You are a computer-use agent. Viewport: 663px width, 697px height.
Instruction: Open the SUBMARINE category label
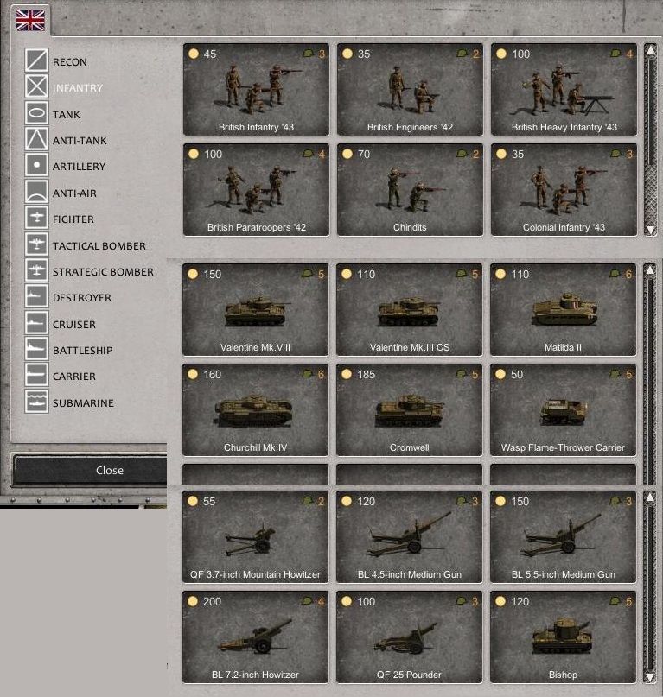point(83,403)
